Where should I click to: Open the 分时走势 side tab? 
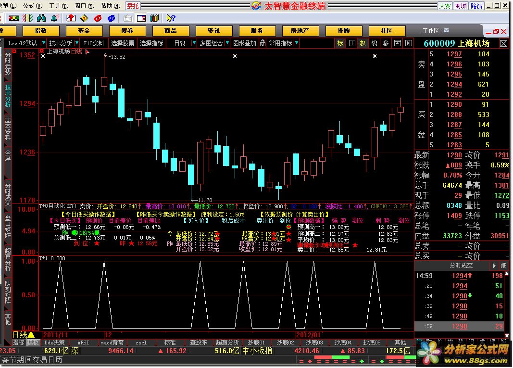coord(8,63)
